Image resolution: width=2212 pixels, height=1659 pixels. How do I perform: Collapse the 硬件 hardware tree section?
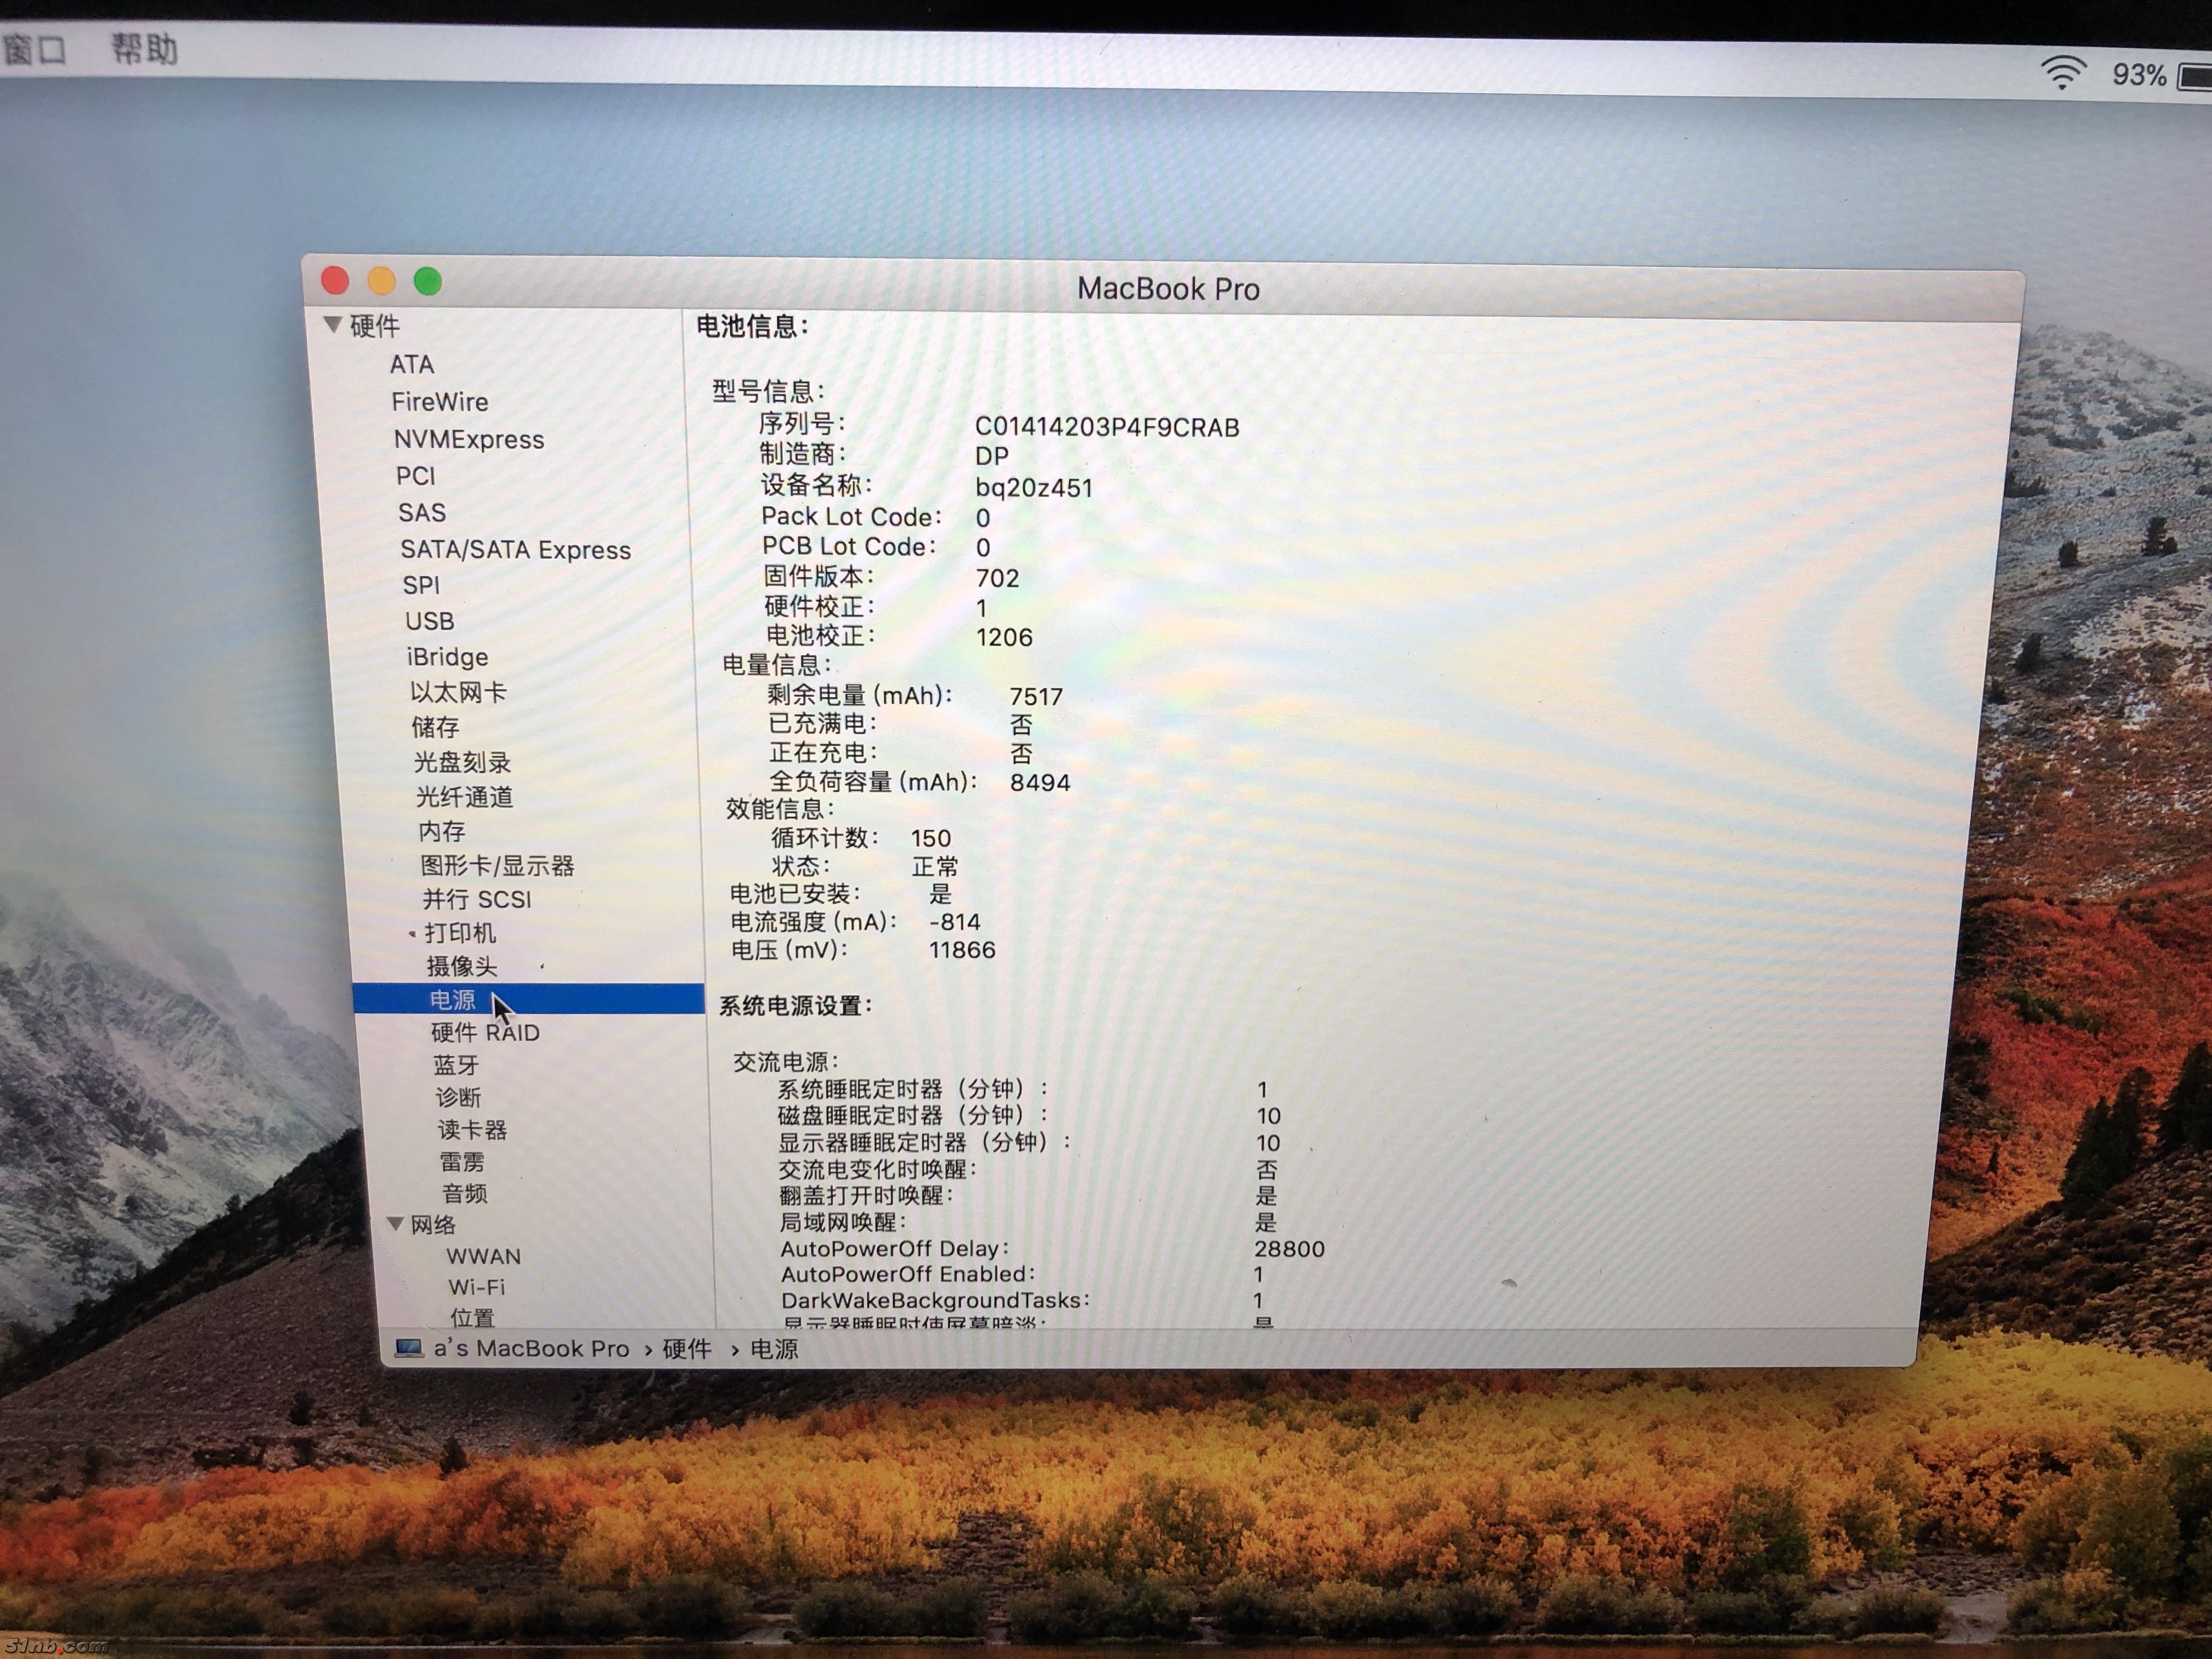pyautogui.click(x=333, y=324)
